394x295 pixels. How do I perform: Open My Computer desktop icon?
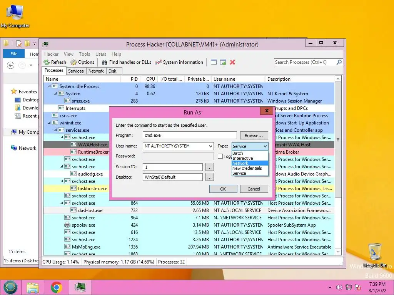pyautogui.click(x=15, y=15)
